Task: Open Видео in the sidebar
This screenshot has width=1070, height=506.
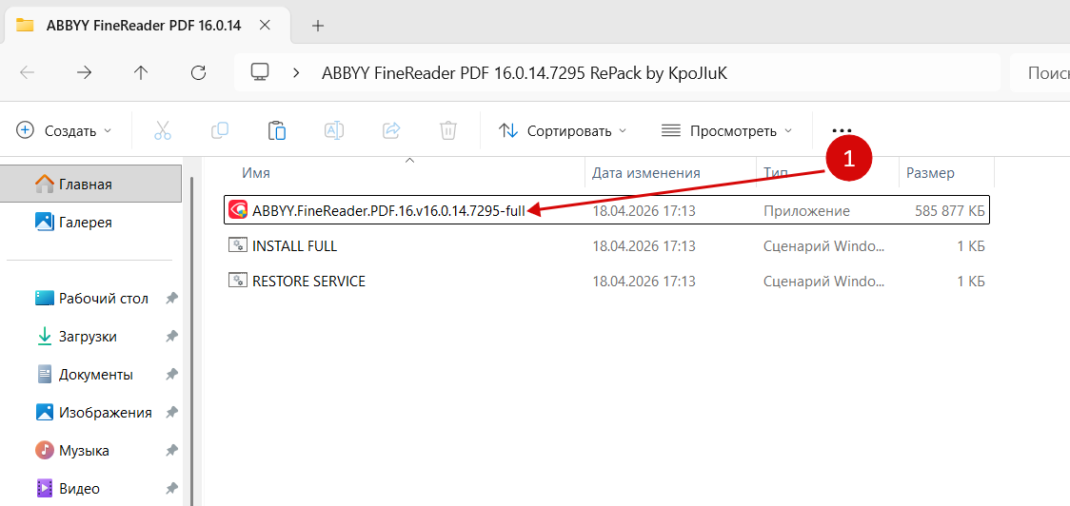Action: 67,488
